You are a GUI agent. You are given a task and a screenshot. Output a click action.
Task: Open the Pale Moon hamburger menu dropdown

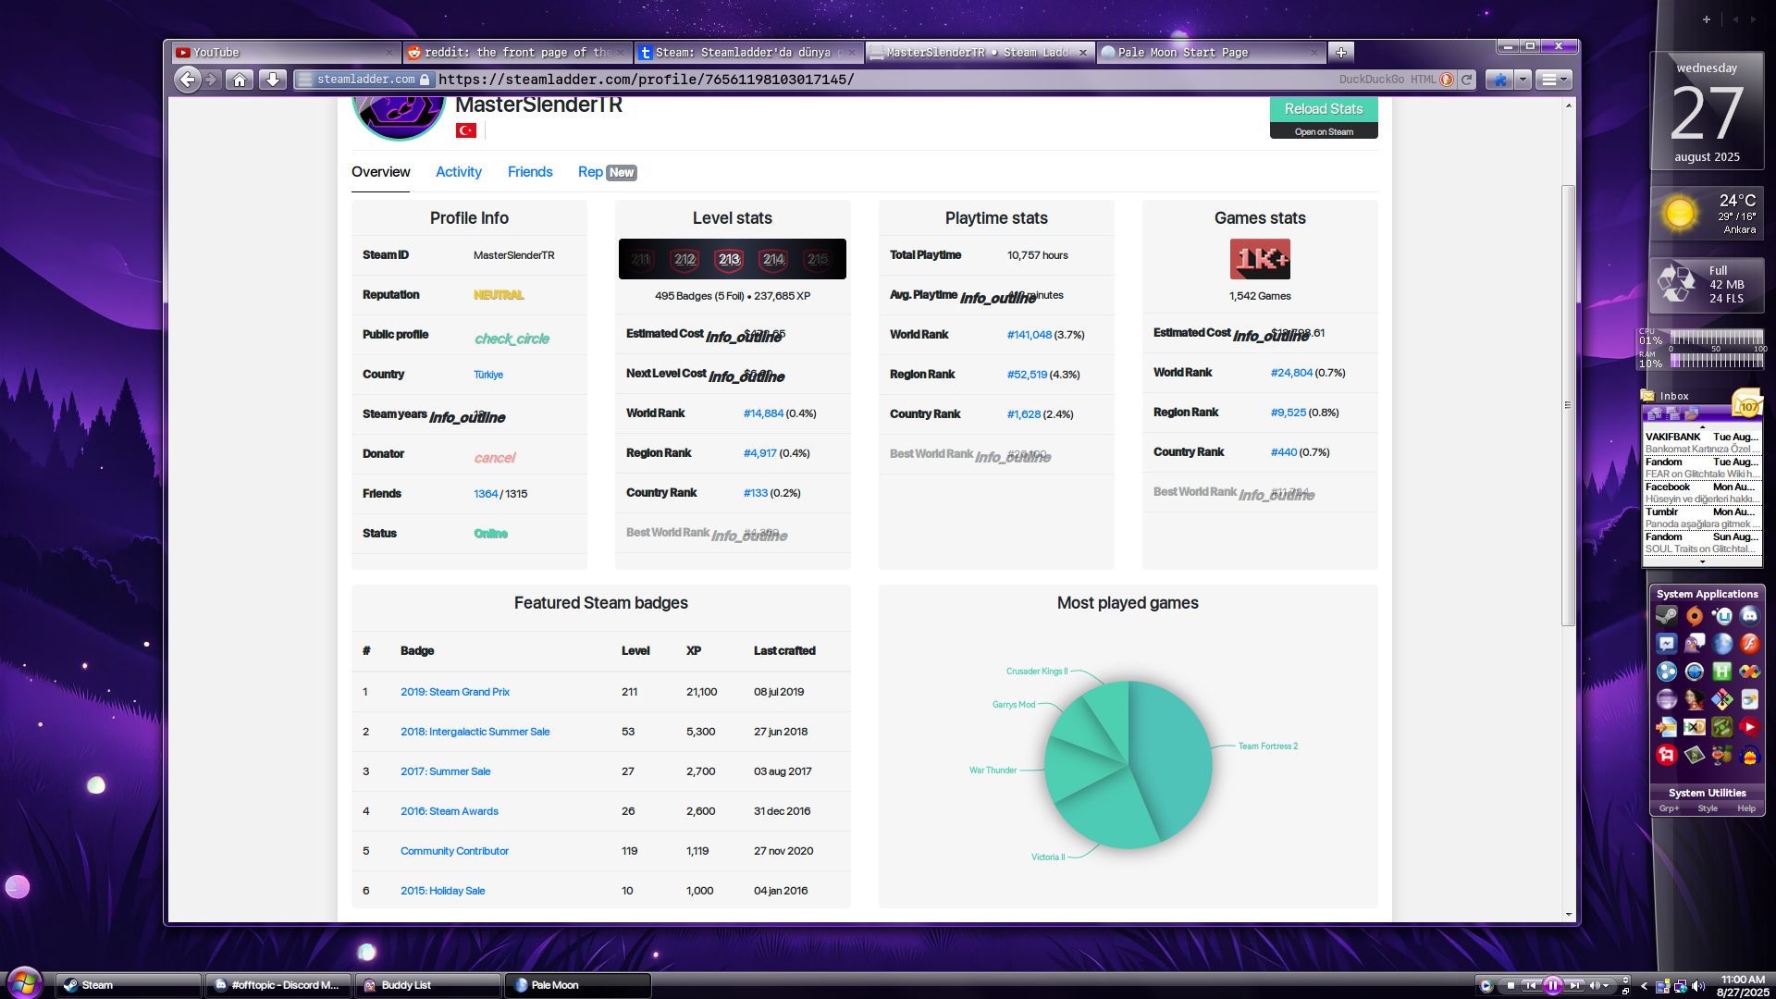[1553, 80]
